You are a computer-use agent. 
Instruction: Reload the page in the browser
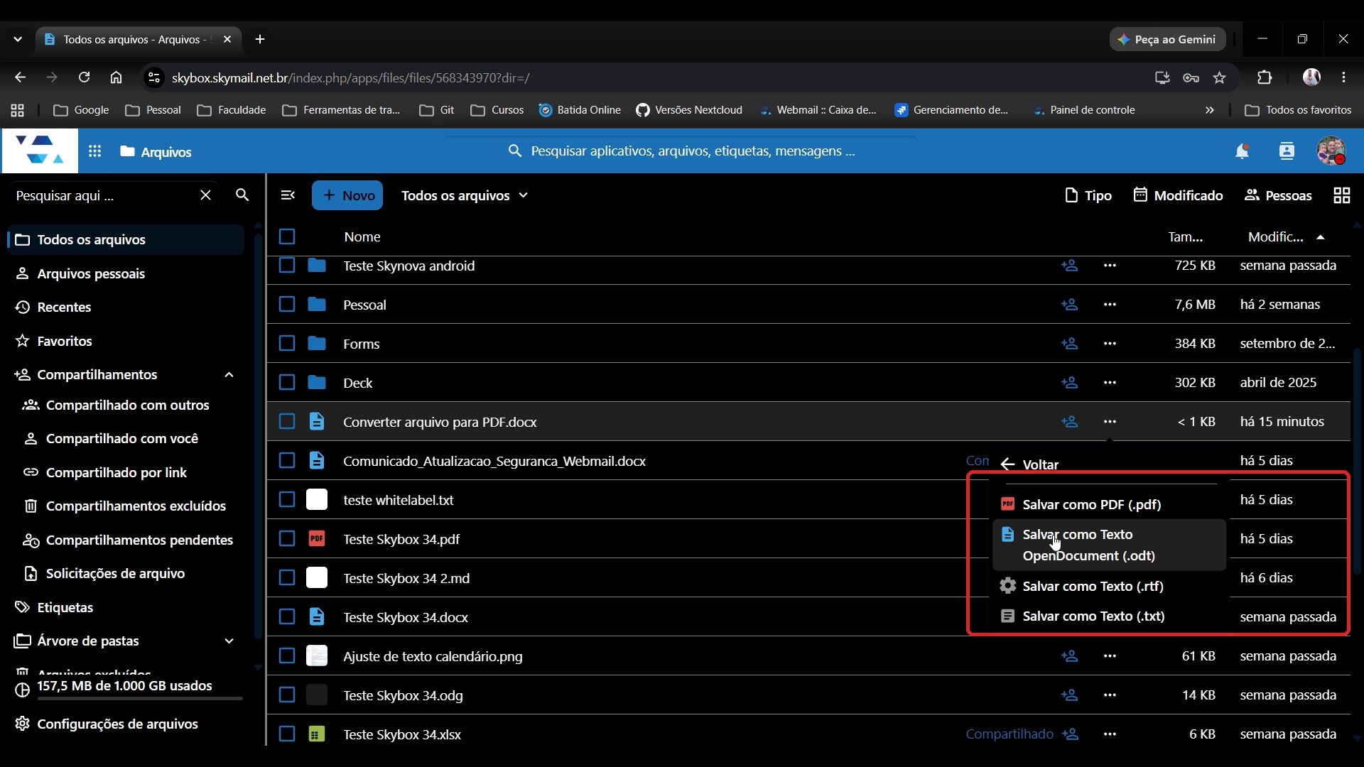point(84,77)
